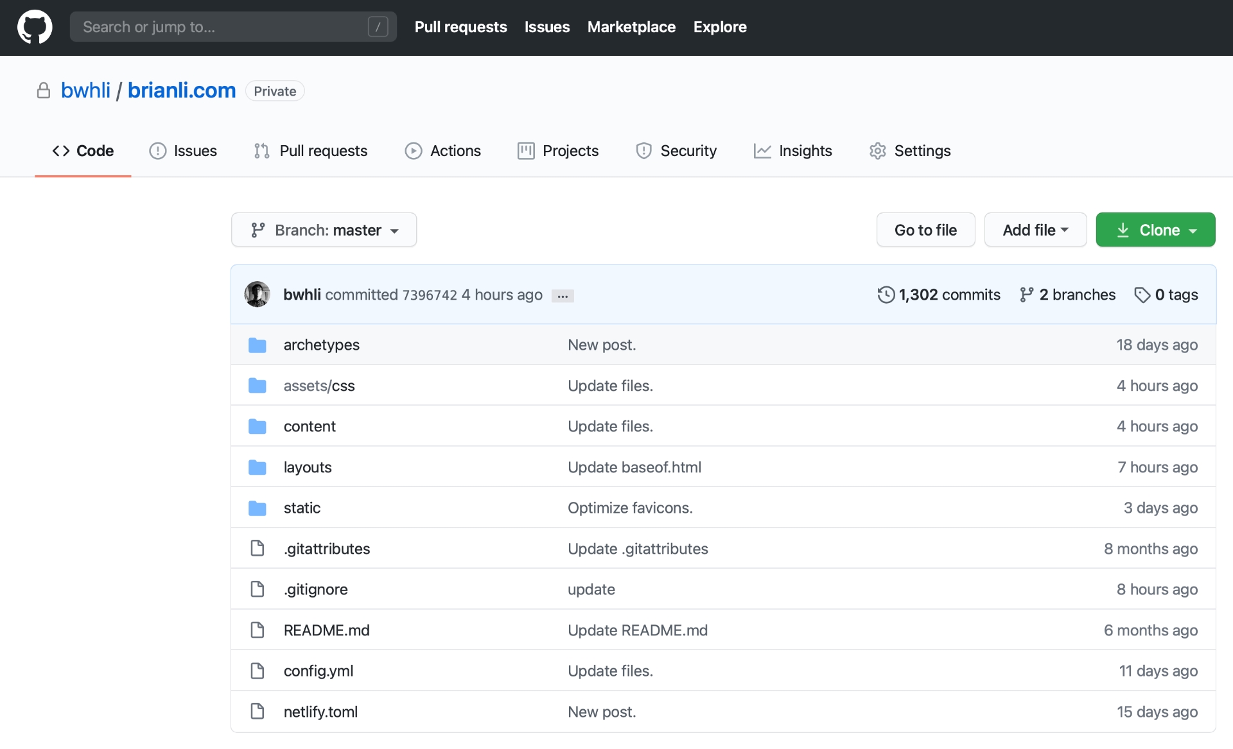1233x749 pixels.
Task: Click the README.md file
Action: [326, 629]
